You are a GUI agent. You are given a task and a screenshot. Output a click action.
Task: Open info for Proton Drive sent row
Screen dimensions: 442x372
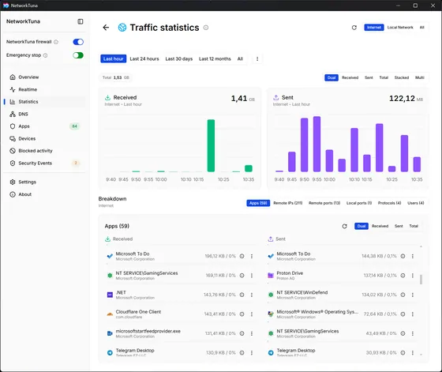tap(403, 276)
